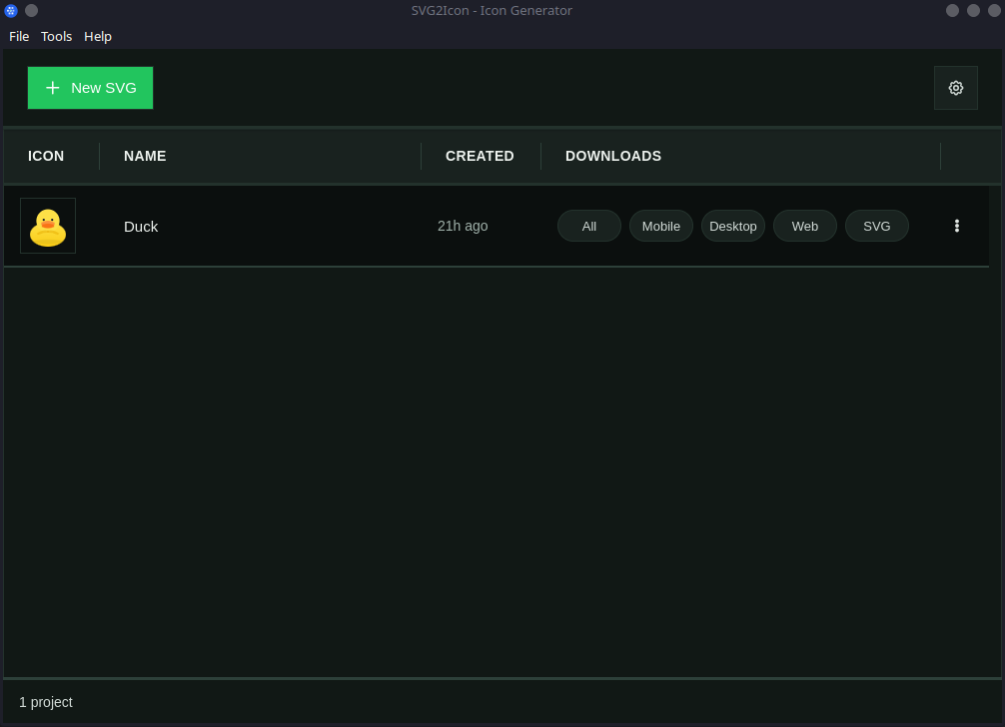Sort by the NAME column header
1005x727 pixels.
coord(145,156)
